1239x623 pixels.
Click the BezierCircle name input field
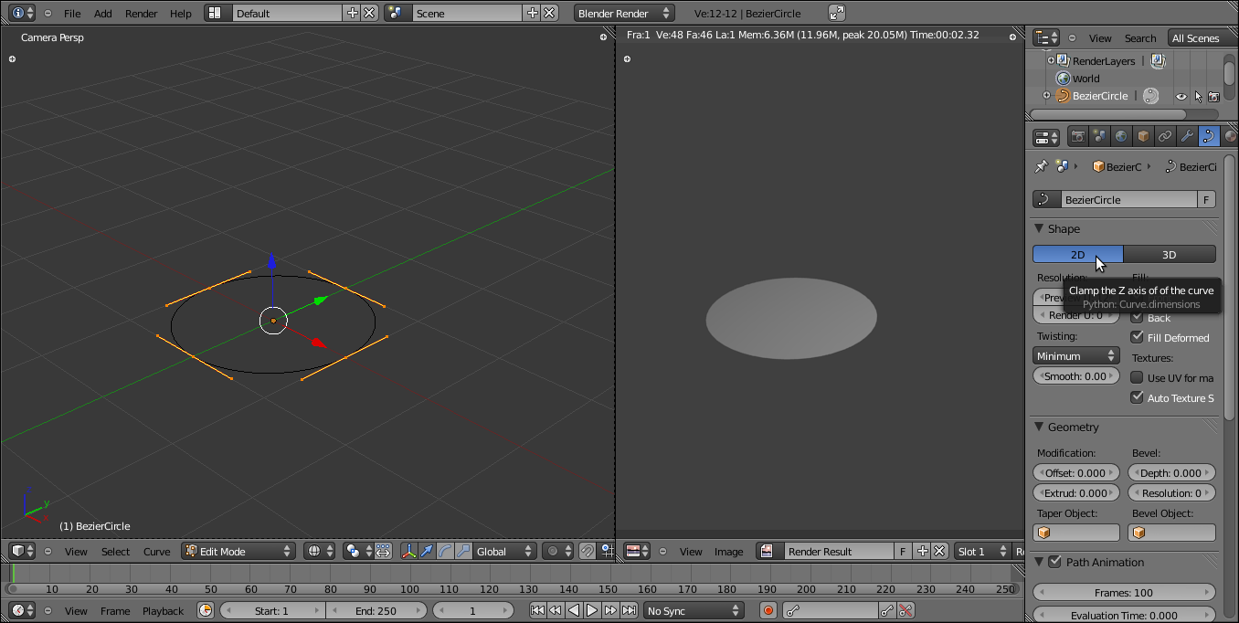point(1128,199)
